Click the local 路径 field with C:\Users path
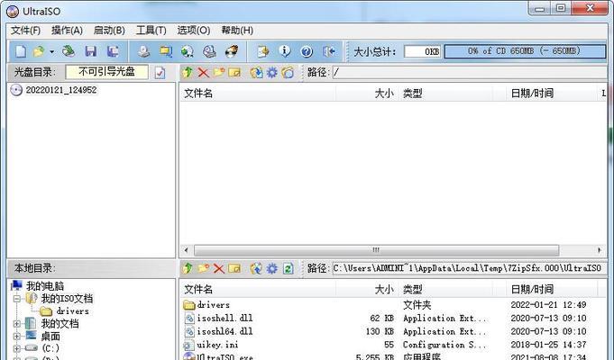 pyautogui.click(x=470, y=268)
